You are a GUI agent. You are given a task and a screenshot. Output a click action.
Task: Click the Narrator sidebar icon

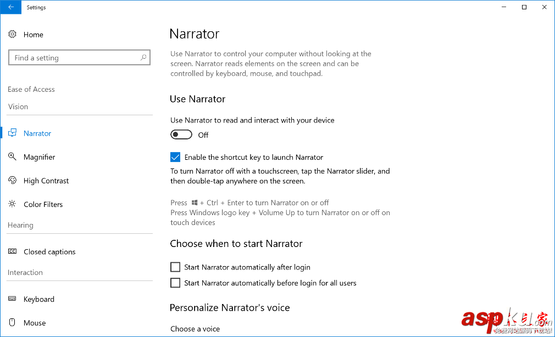click(x=12, y=133)
